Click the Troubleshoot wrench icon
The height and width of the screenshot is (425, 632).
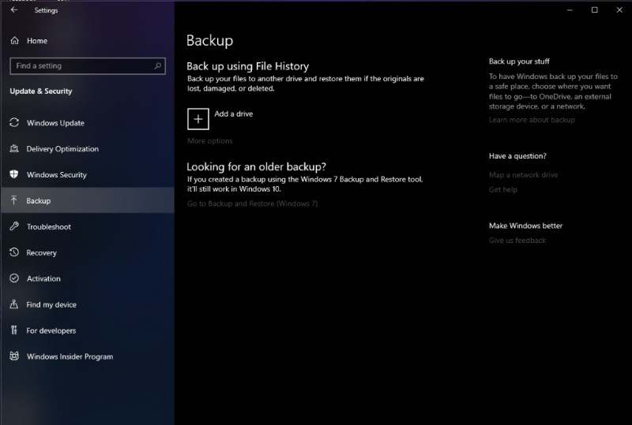14,226
